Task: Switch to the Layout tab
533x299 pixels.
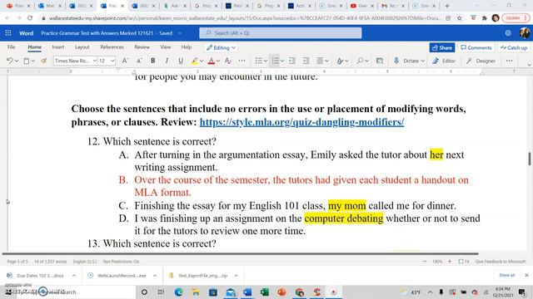Action: click(x=82, y=47)
